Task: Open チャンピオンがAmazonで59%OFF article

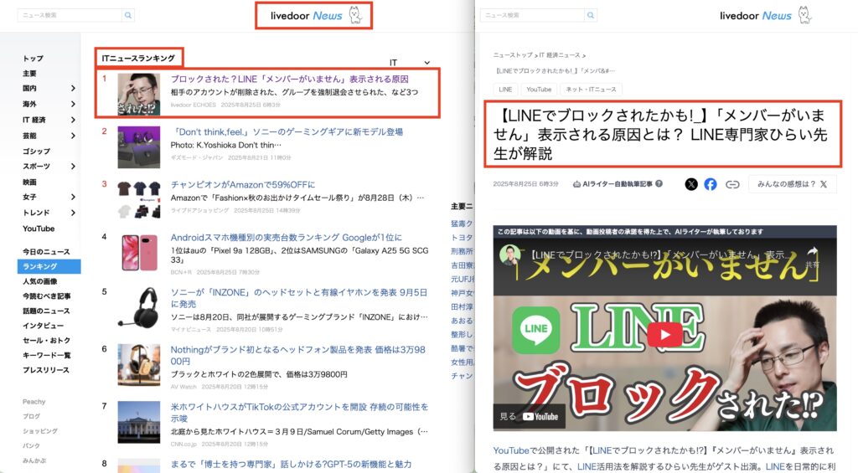Action: pyautogui.click(x=243, y=185)
